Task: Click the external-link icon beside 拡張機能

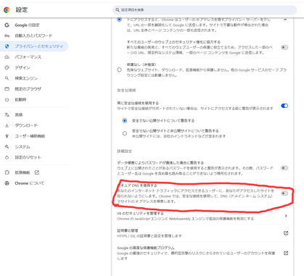Action: coord(37,172)
